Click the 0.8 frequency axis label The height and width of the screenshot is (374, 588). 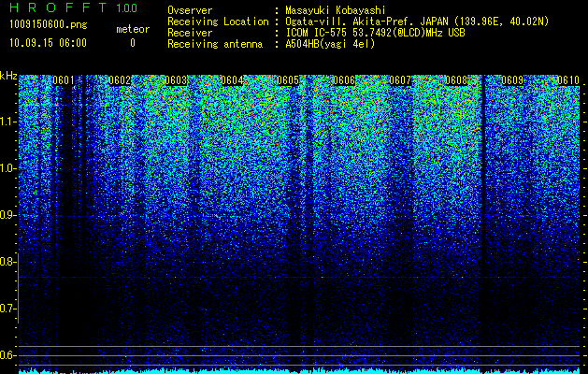7,262
